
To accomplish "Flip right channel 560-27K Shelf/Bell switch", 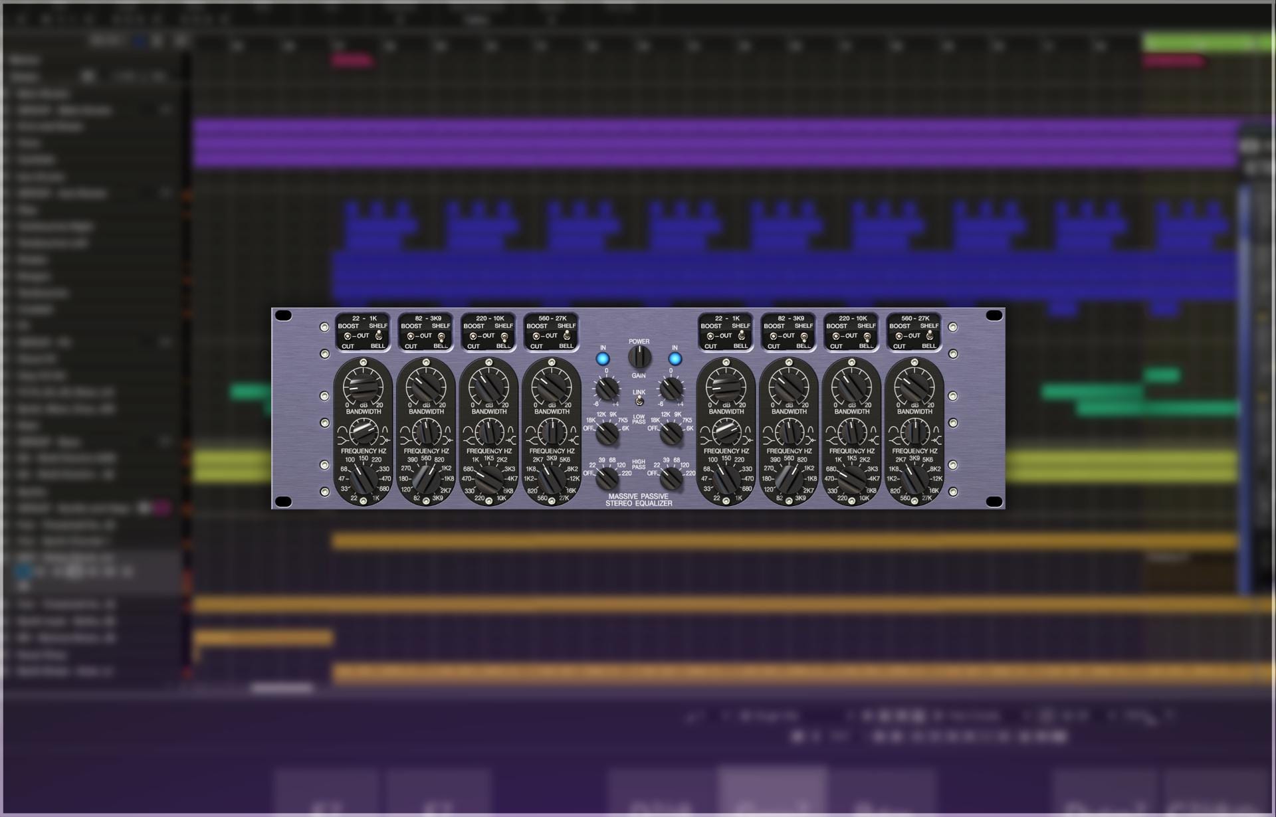I will 930,336.
